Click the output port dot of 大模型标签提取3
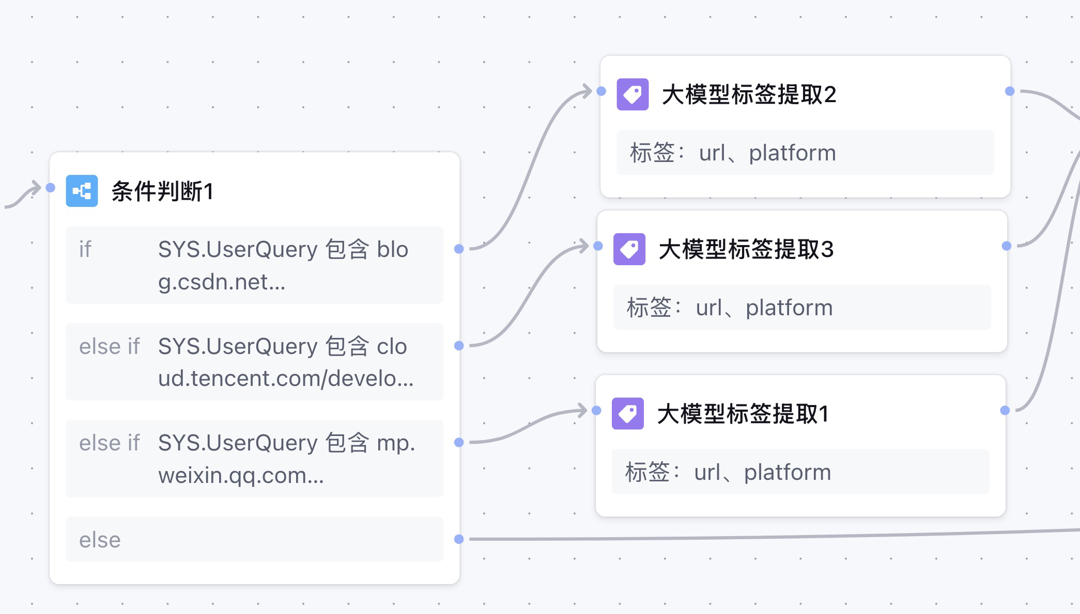Image resolution: width=1080 pixels, height=614 pixels. pyautogui.click(x=1006, y=246)
